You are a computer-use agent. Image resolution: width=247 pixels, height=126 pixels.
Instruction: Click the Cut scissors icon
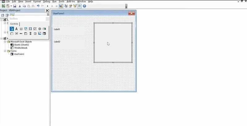tap(20, 6)
